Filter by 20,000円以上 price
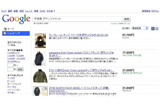 point(14,62)
